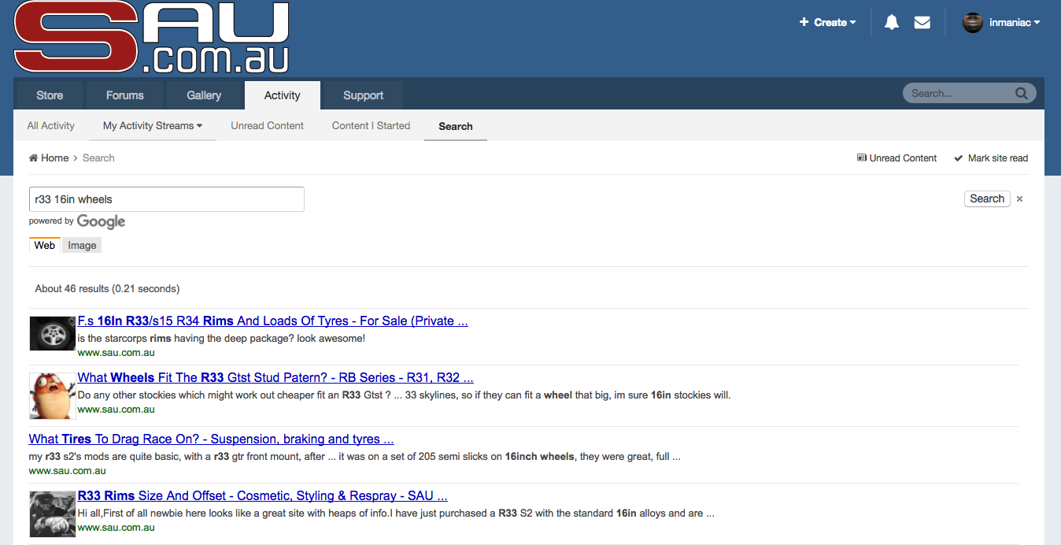Click the Home breadcrumb link

point(49,158)
